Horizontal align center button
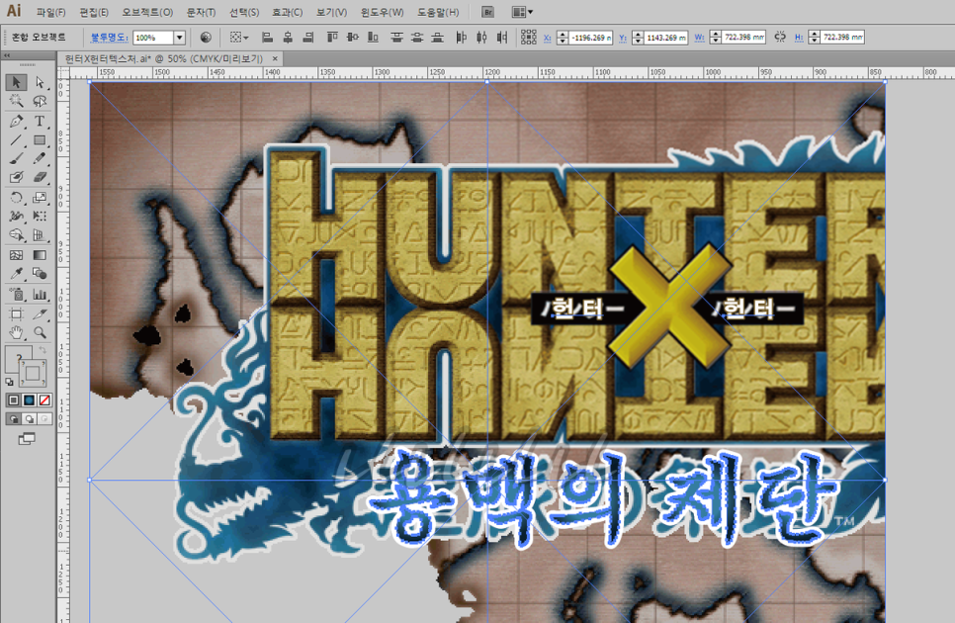The height and width of the screenshot is (623, 955). point(288,38)
